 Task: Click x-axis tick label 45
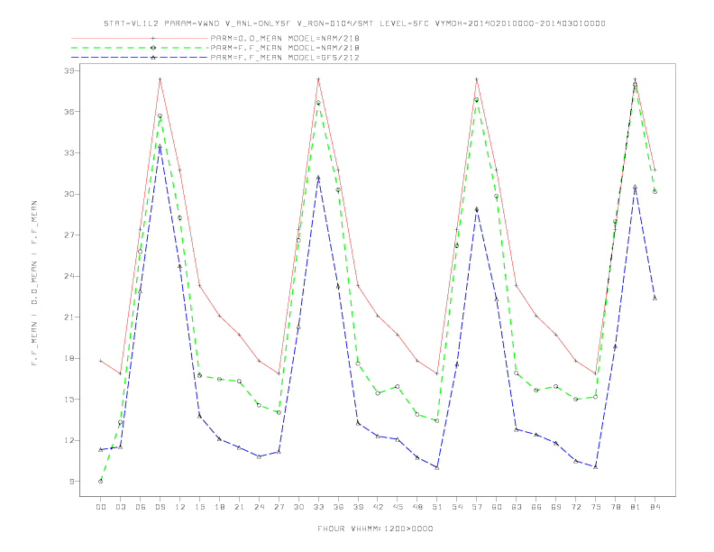398,507
